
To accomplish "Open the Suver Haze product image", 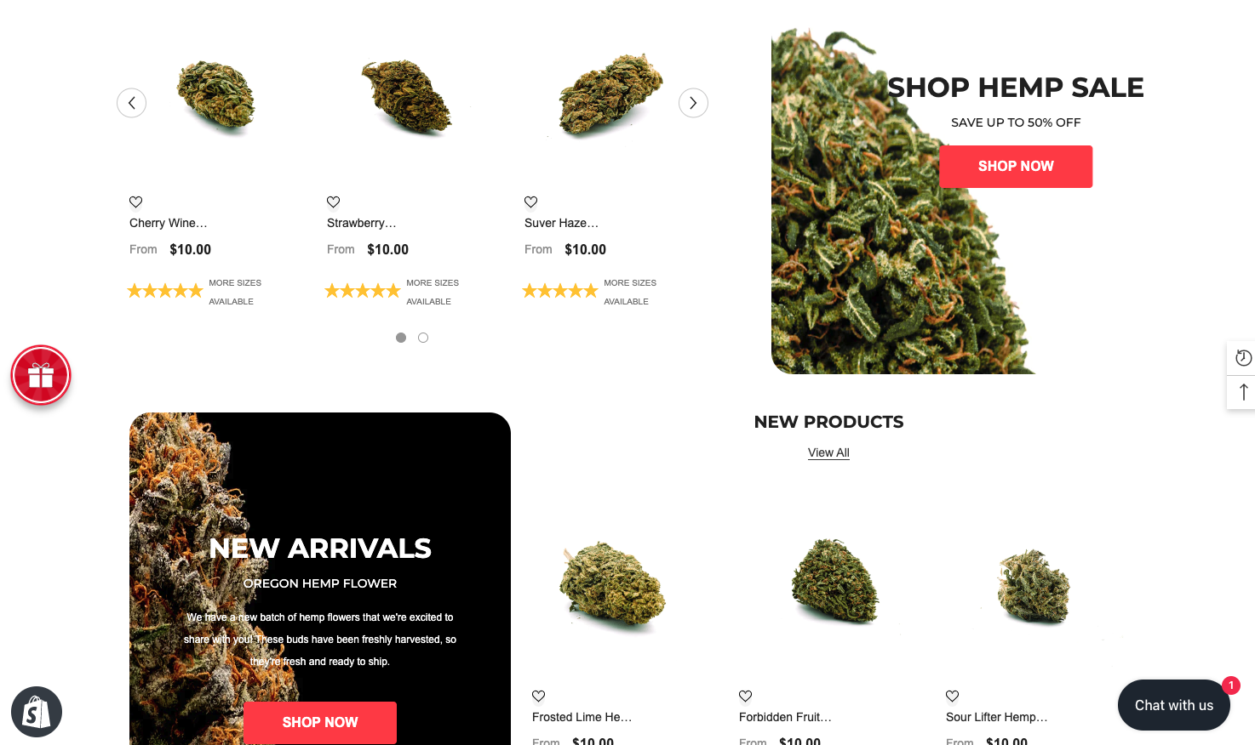I will (x=610, y=97).
